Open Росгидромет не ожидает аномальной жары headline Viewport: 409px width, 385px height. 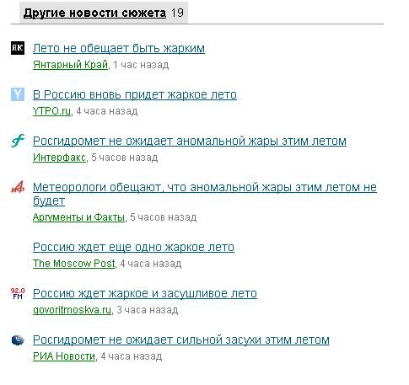click(x=190, y=141)
